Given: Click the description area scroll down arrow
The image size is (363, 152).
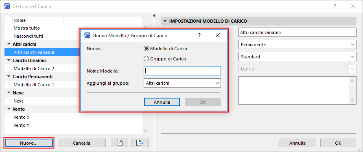Looking at the screenshot, I should [x=352, y=101].
